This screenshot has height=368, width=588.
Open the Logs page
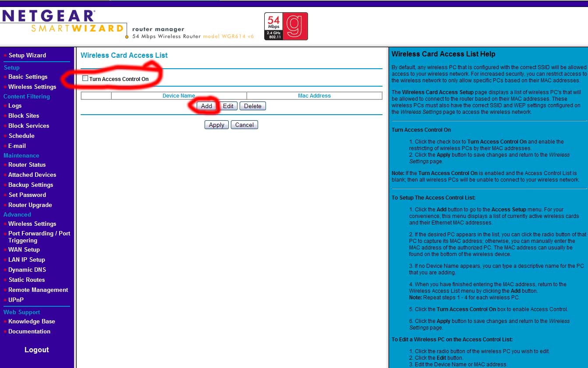(15, 105)
